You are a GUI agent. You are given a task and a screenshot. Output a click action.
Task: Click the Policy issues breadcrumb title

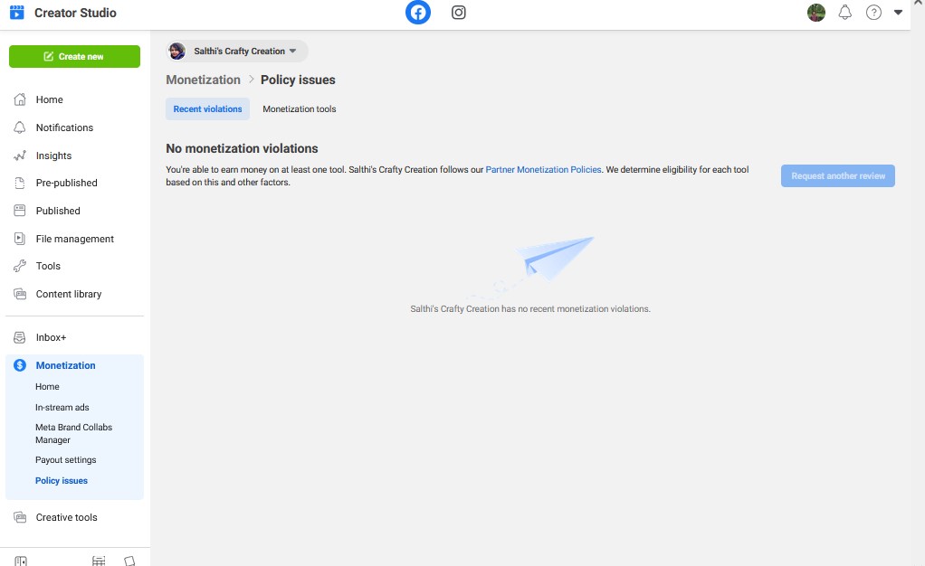298,80
